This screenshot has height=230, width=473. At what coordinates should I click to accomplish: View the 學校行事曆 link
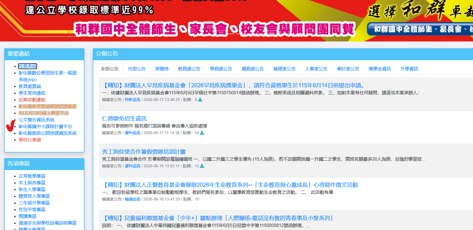tap(30, 140)
